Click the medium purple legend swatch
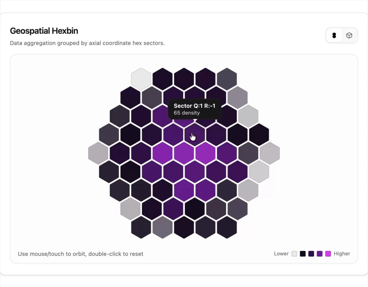368x287 pixels. click(x=320, y=254)
